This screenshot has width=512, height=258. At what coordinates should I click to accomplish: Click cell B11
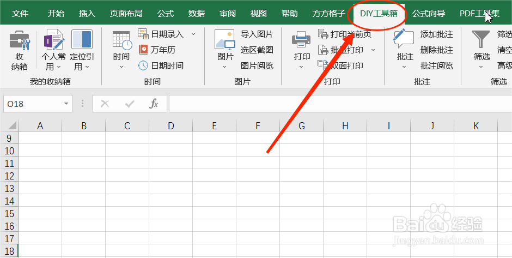83,163
